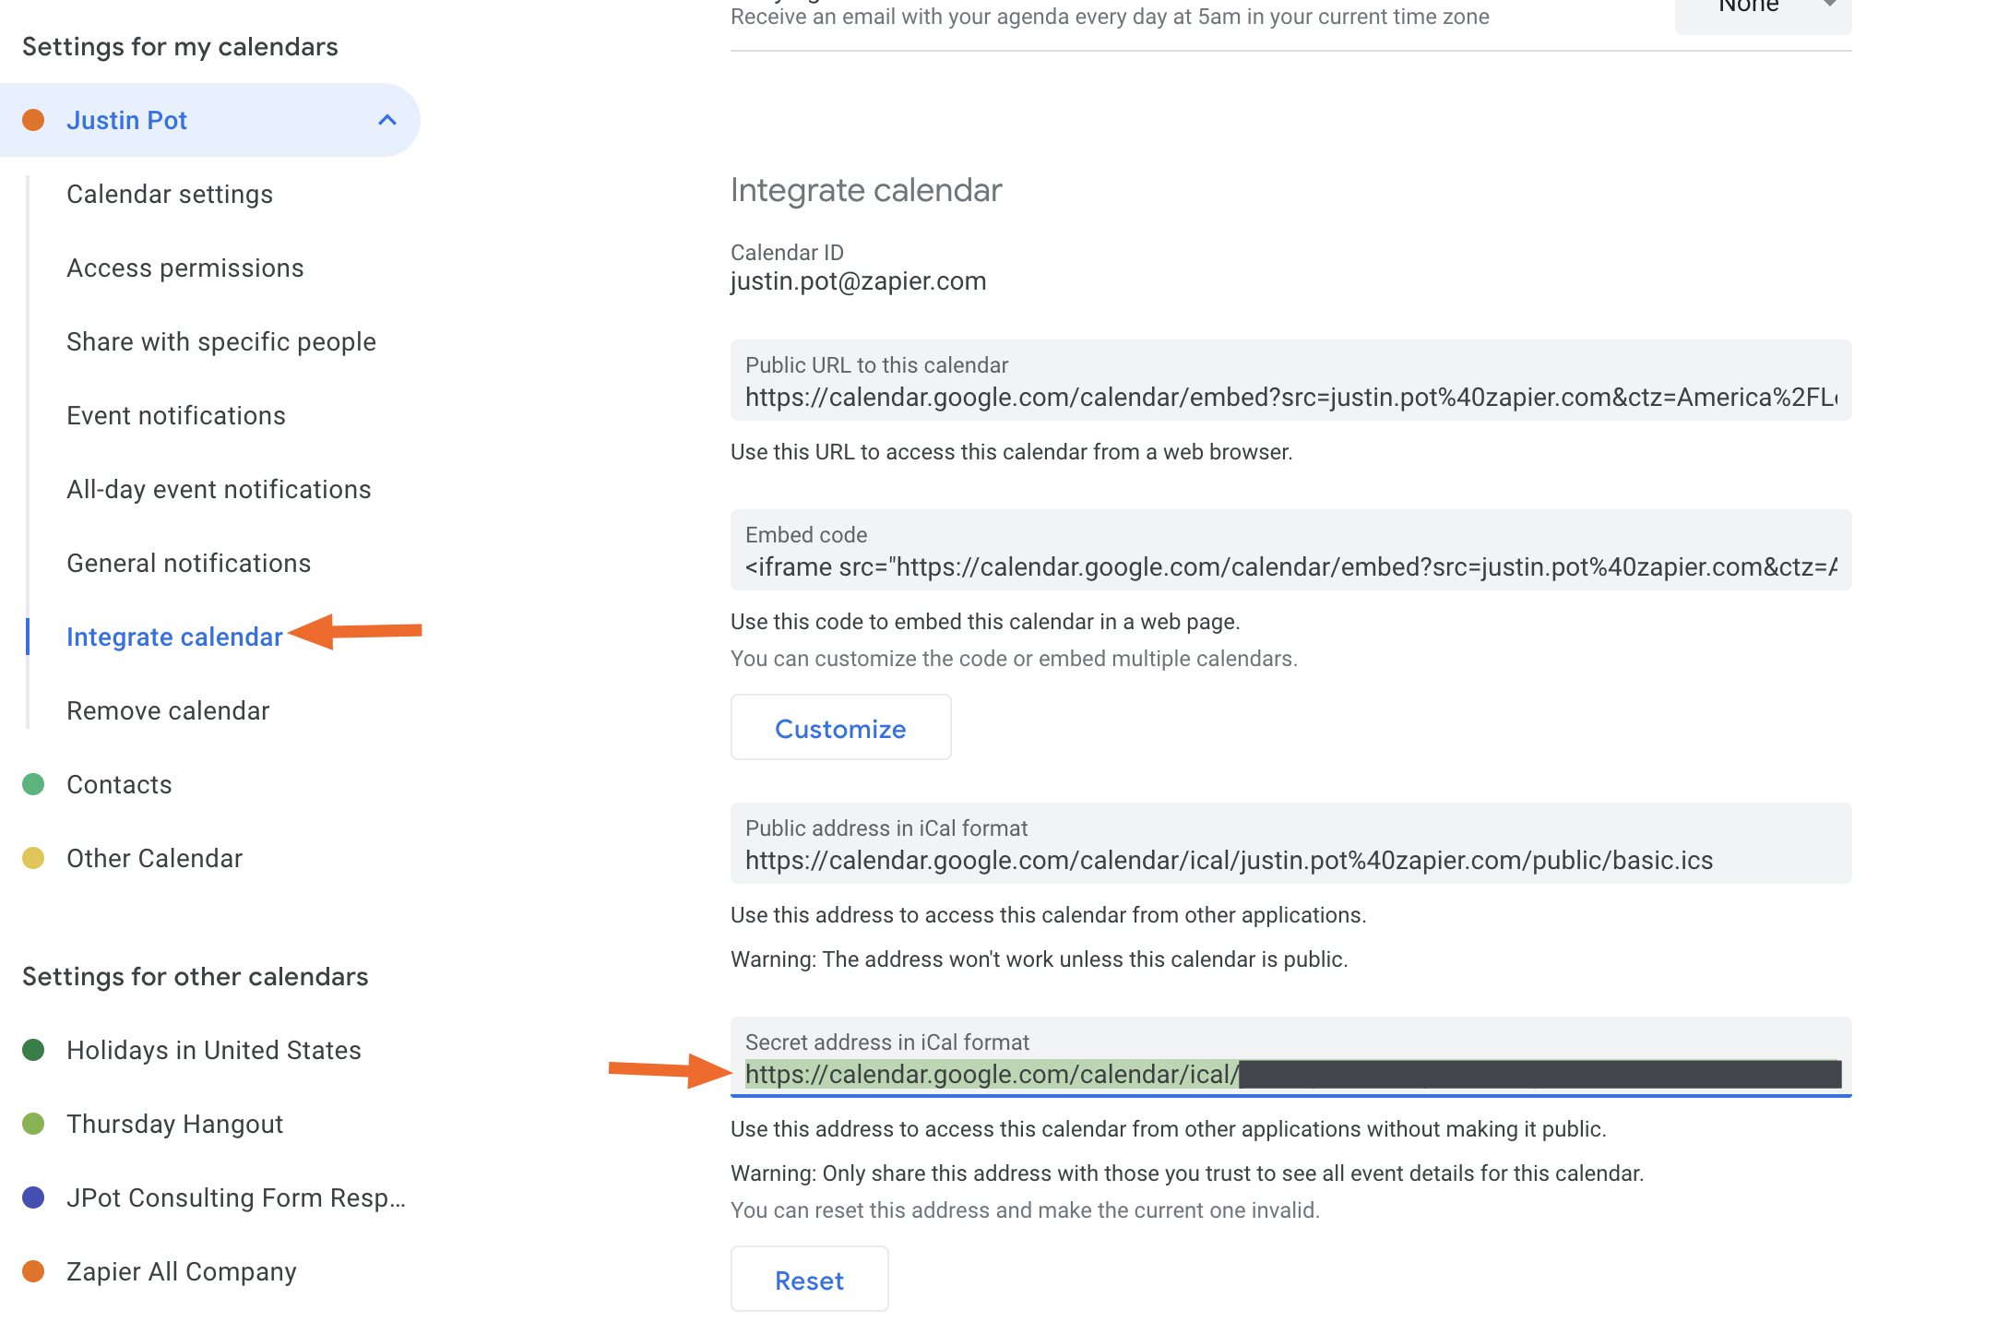Select Remove calendar option
This screenshot has width=2009, height=1334.
pos(168,710)
